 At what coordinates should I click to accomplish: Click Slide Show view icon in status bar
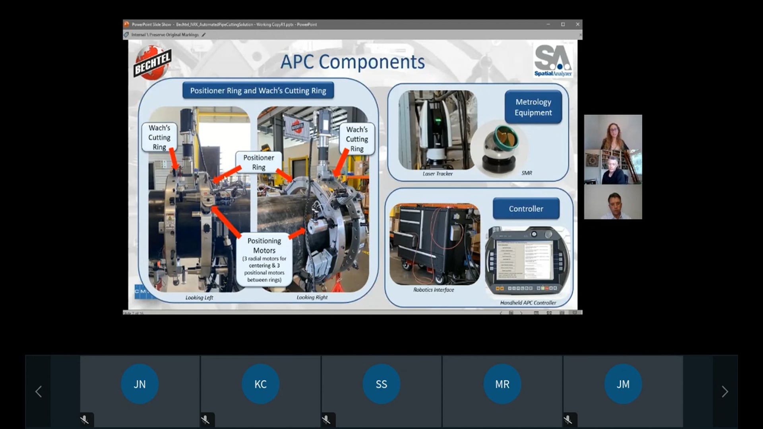click(x=575, y=313)
